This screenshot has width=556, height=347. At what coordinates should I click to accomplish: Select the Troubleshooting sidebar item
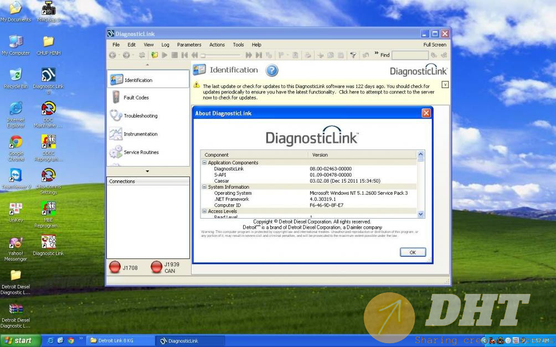[140, 116]
